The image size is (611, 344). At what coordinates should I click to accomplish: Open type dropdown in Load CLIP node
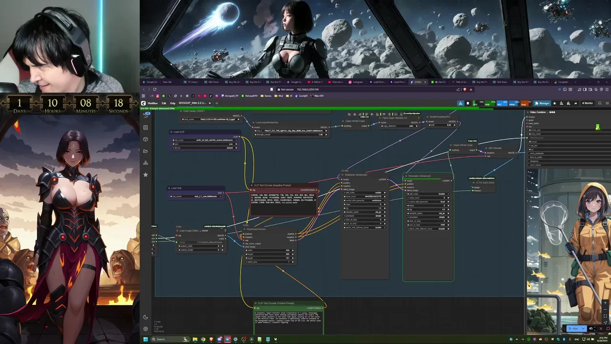[205, 144]
